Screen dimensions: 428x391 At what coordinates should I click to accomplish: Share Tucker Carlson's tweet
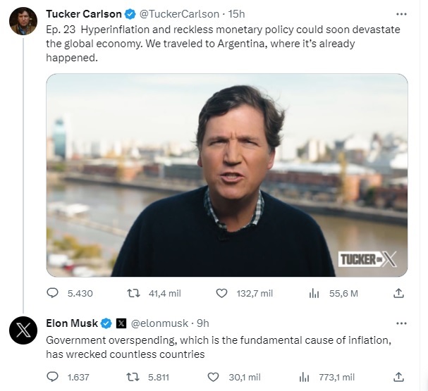click(x=399, y=293)
